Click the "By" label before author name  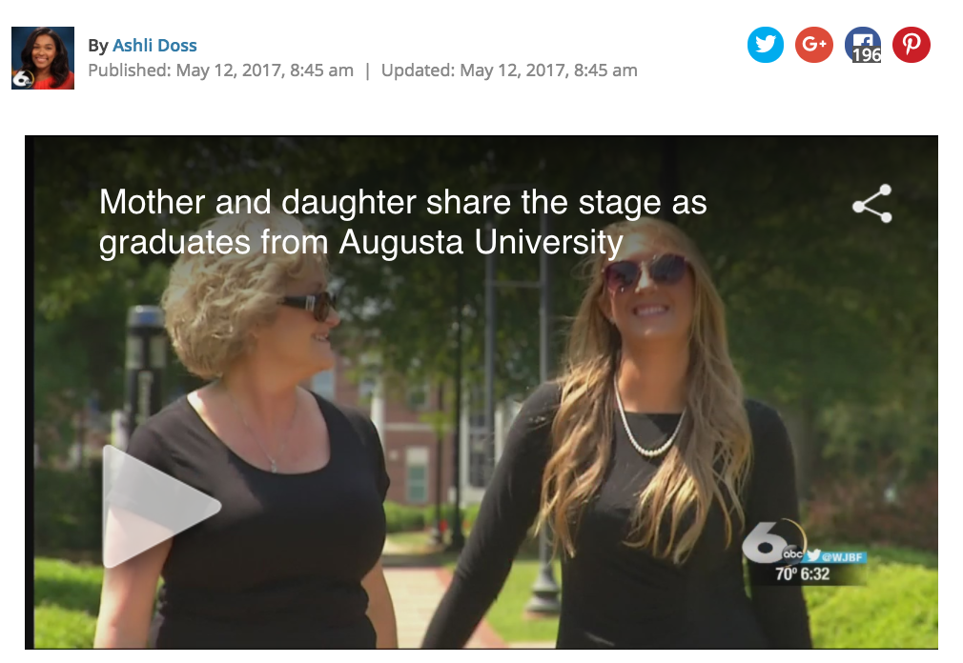(x=98, y=46)
